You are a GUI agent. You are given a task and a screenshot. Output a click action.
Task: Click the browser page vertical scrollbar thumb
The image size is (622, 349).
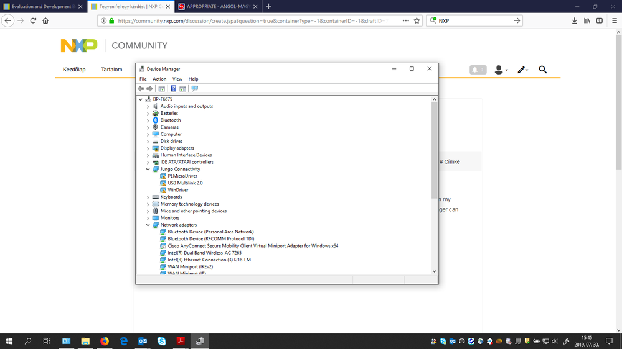coord(618,103)
